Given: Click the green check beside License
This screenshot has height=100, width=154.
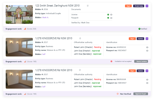Looking at the screenshot, I should point(108,15).
